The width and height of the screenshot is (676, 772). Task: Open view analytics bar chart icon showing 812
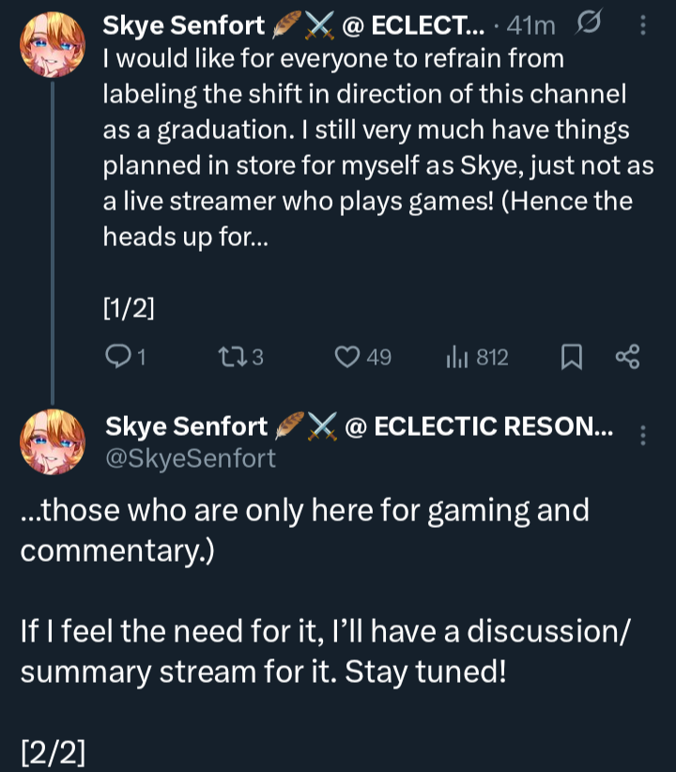pyautogui.click(x=456, y=357)
